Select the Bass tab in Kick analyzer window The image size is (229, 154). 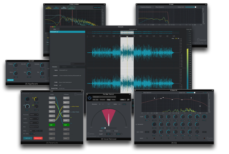(64, 7)
